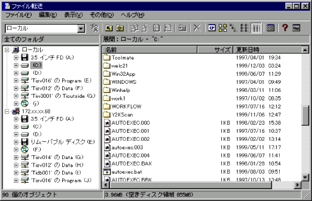Open the 表示(V) menu

[73, 15]
